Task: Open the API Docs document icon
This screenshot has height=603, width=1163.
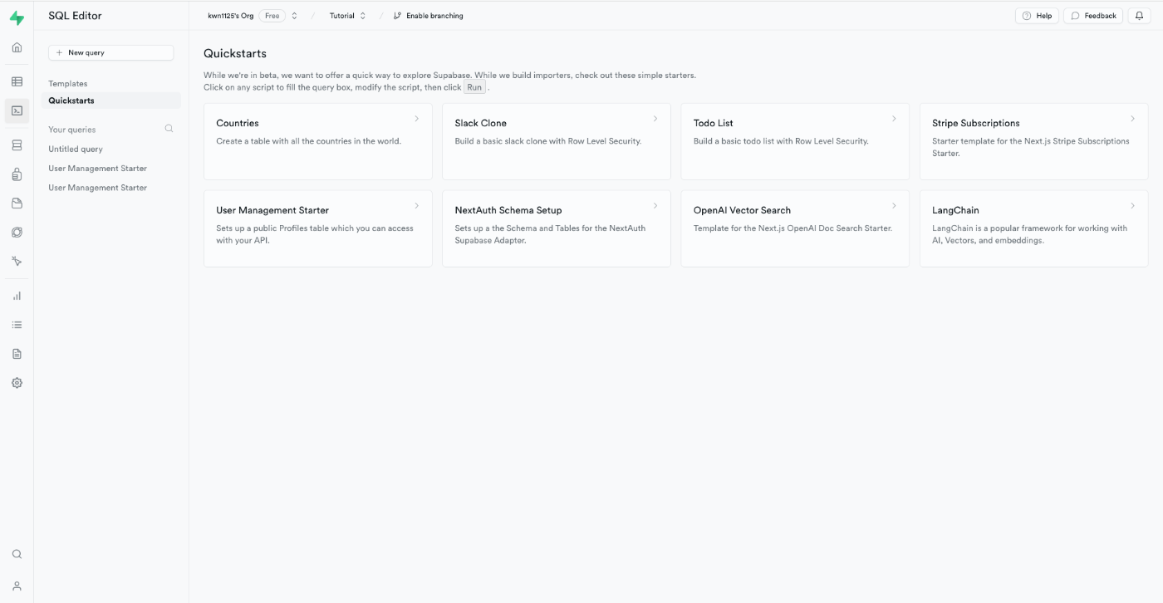Action: [x=17, y=354]
